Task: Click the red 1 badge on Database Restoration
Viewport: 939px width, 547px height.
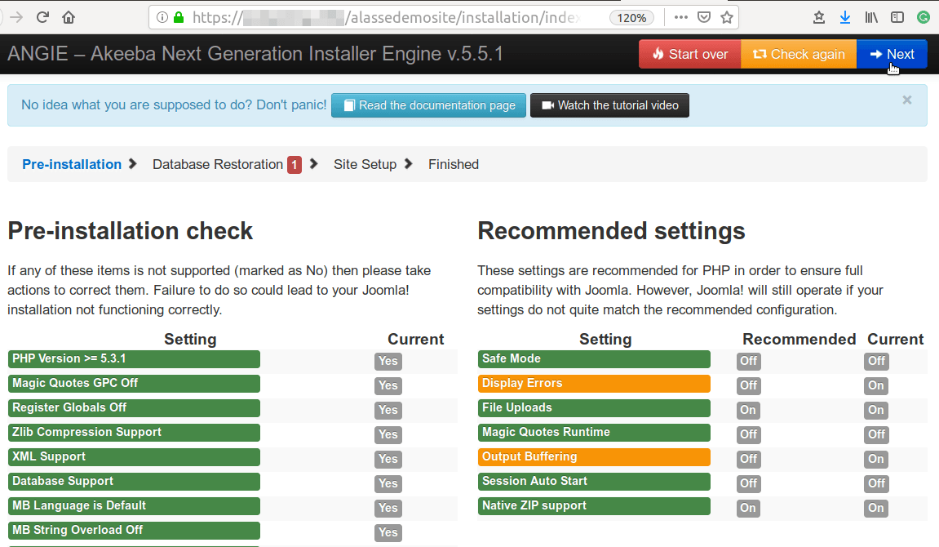Action: pyautogui.click(x=294, y=165)
